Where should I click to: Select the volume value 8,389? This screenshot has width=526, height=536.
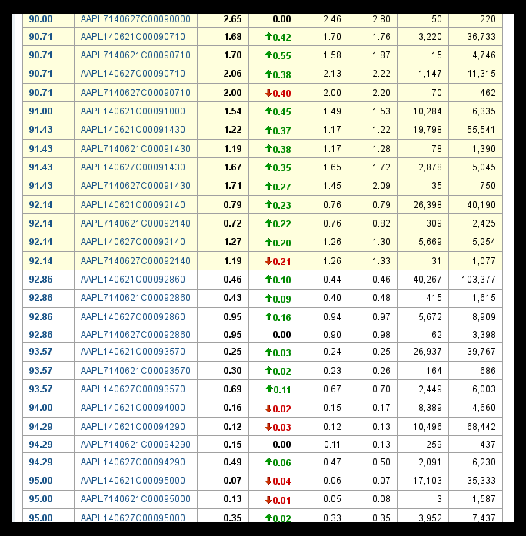(430, 408)
